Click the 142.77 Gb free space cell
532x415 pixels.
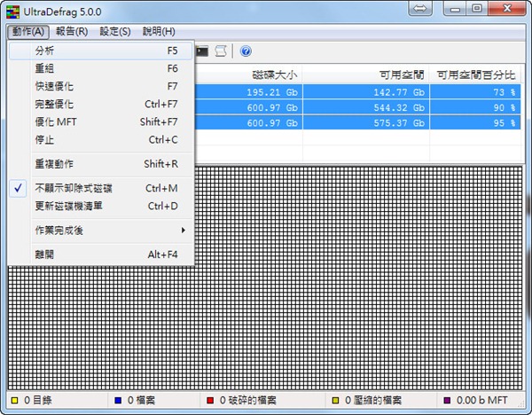[366, 92]
